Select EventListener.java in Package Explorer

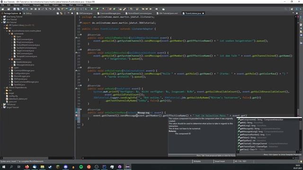pos(24,62)
